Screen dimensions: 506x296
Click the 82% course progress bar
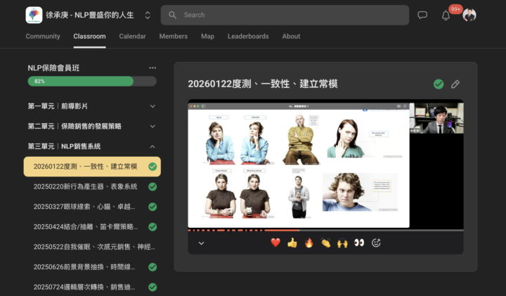(x=92, y=81)
